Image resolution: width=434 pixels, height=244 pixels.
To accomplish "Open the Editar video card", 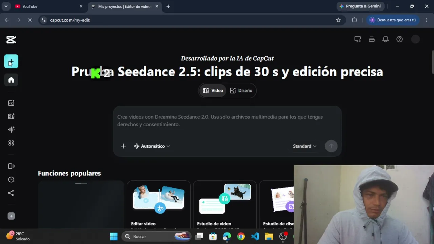I will 159,205.
